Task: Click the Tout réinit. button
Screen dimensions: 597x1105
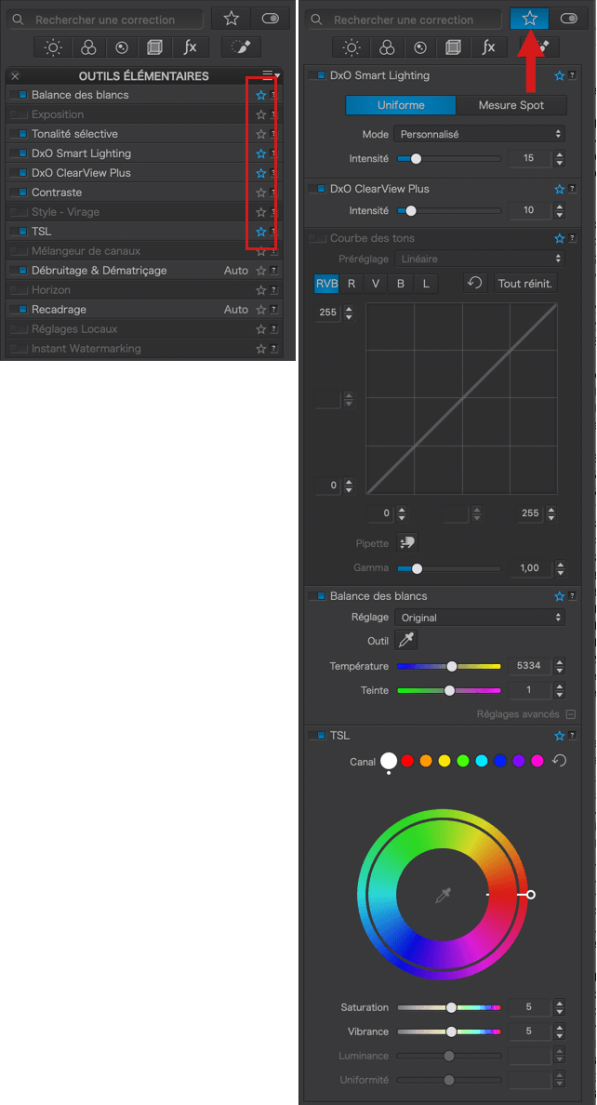Action: (x=525, y=284)
